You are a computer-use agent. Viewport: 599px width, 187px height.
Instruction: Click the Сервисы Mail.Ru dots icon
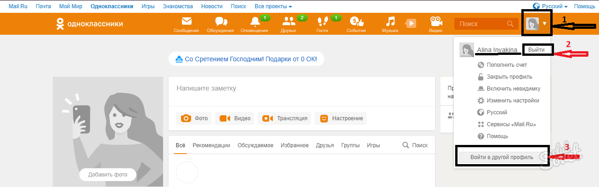pos(481,124)
